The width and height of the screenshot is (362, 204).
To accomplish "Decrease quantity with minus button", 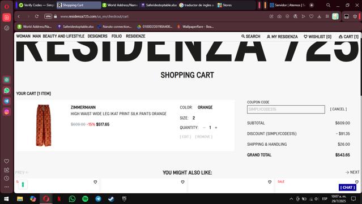I will point(204,128).
